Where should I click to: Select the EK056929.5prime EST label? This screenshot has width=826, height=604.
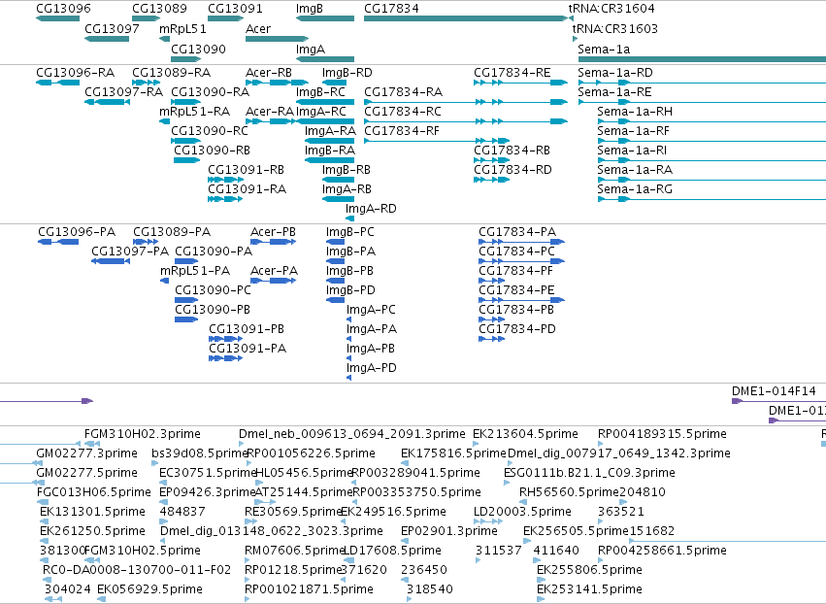149,588
